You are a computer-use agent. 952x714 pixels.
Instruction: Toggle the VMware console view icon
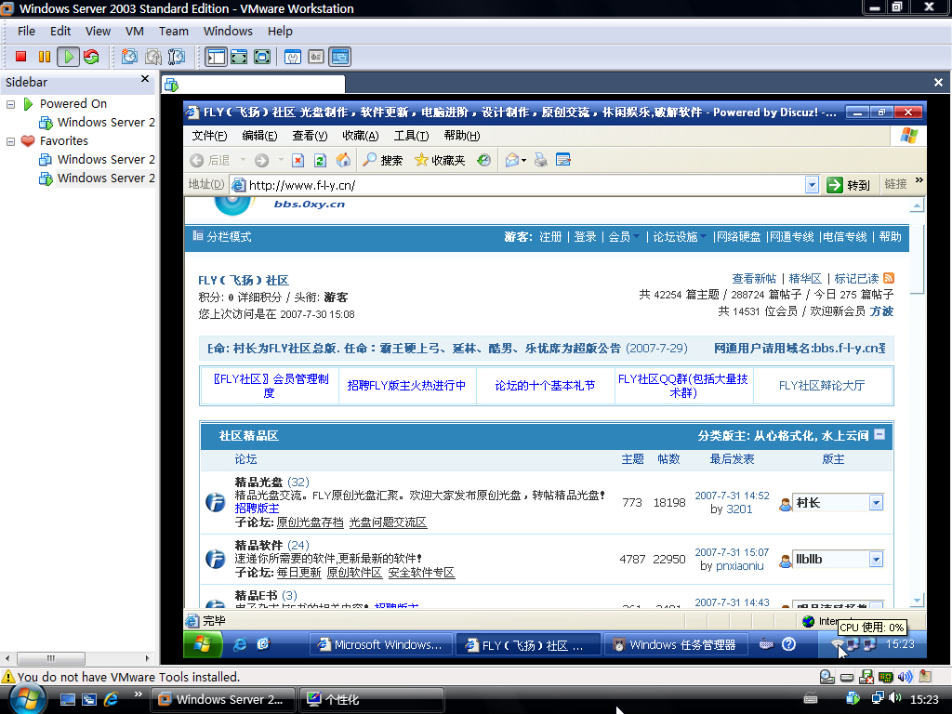pos(340,57)
